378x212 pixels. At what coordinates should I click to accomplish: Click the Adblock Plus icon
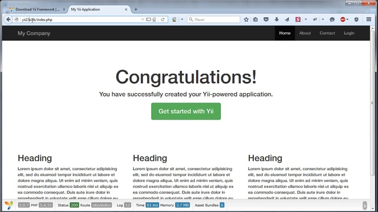click(x=343, y=19)
